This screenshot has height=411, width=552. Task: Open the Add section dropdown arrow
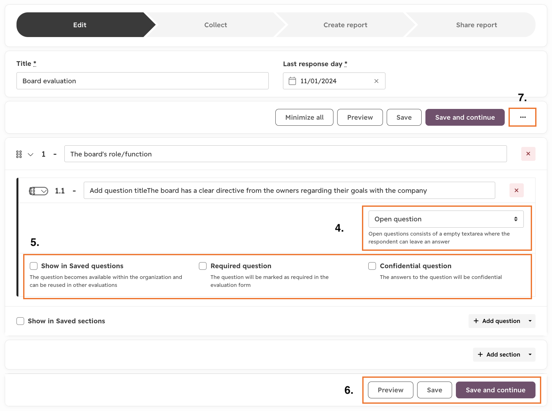tap(530, 355)
